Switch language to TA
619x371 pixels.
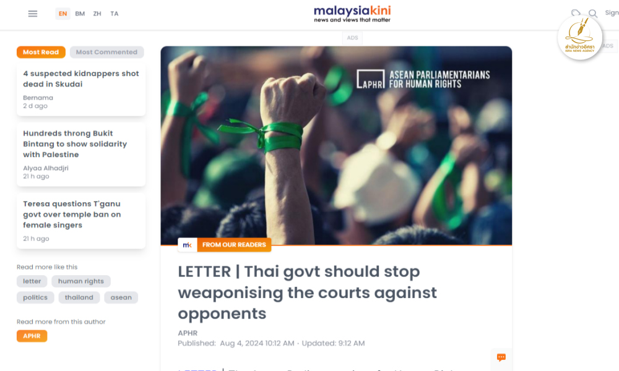[x=115, y=14]
